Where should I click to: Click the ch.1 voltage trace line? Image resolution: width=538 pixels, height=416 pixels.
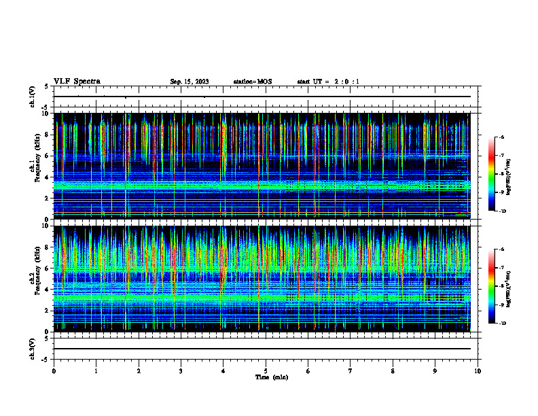pyautogui.click(x=262, y=97)
